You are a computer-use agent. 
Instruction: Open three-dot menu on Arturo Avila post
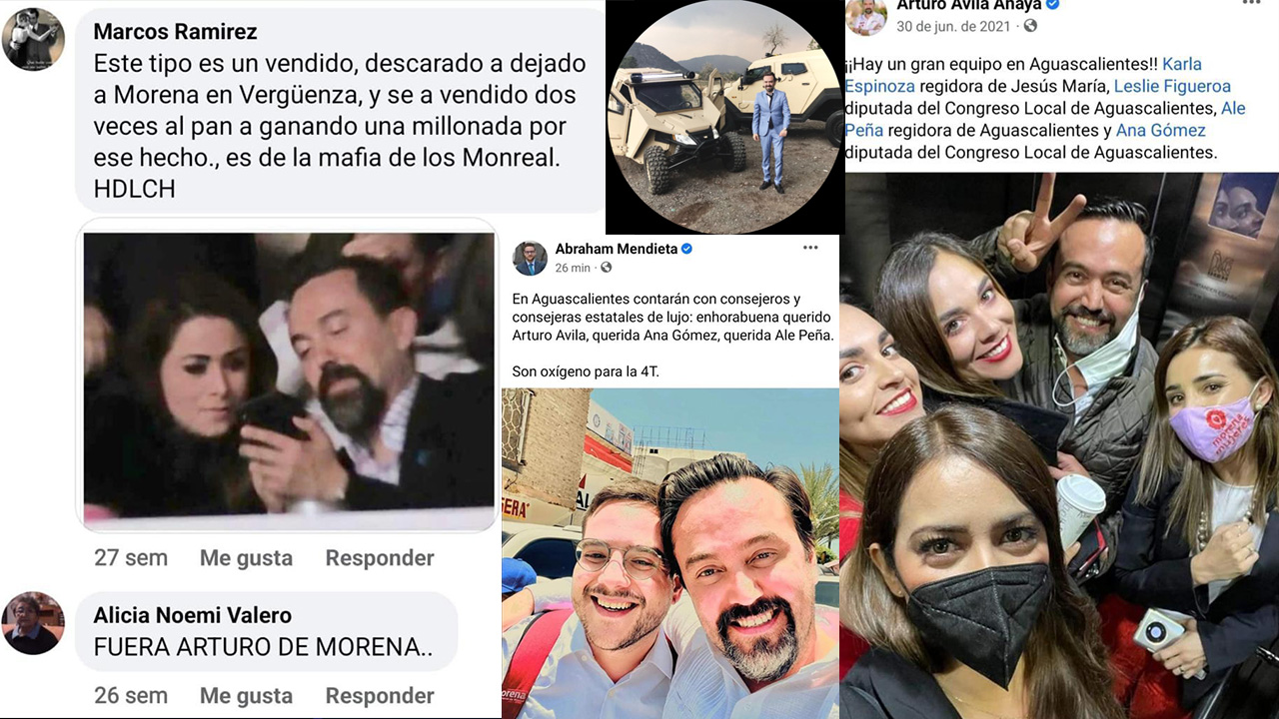[1251, 4]
